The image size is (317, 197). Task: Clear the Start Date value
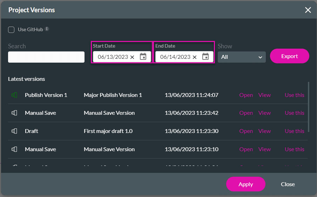tap(132, 57)
